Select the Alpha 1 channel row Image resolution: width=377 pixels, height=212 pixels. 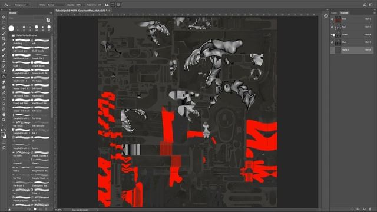click(x=352, y=50)
